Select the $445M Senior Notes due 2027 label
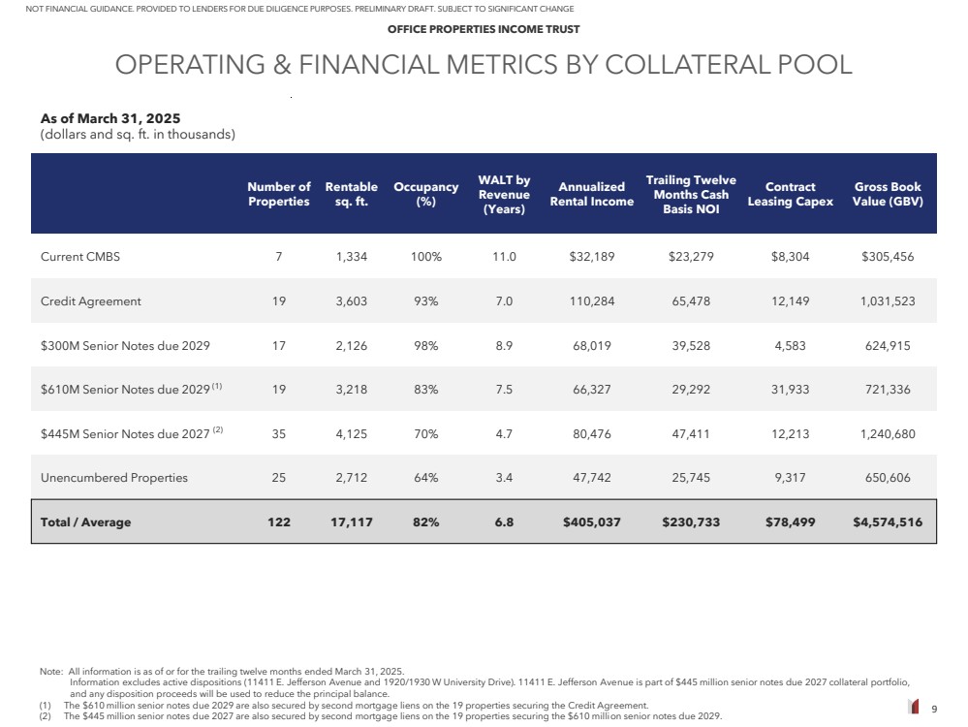 (x=125, y=433)
